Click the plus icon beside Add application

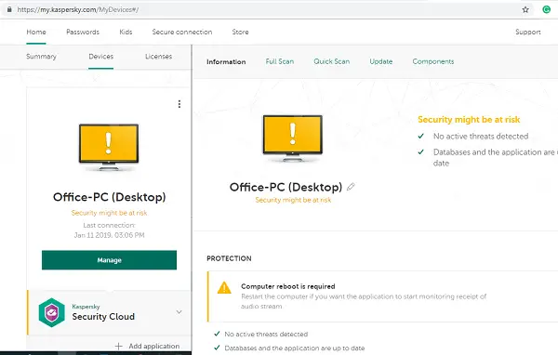click(119, 346)
